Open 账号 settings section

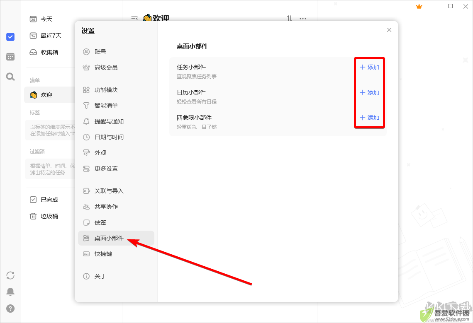coord(116,52)
